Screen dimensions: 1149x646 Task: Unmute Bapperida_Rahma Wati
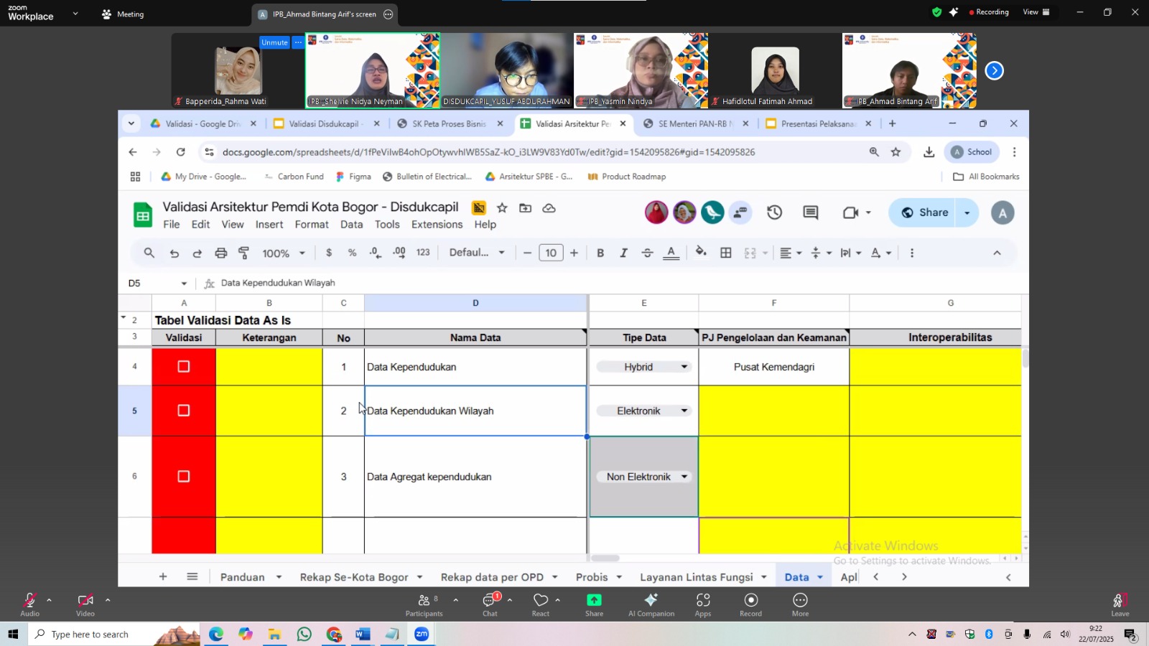274,42
